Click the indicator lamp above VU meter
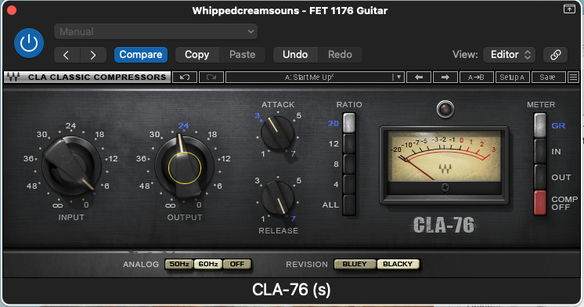This screenshot has height=307, width=584. click(445, 109)
